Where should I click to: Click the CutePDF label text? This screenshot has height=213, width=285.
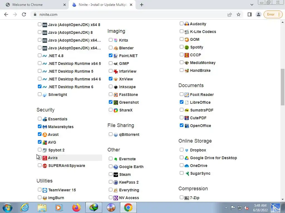pos(198,118)
